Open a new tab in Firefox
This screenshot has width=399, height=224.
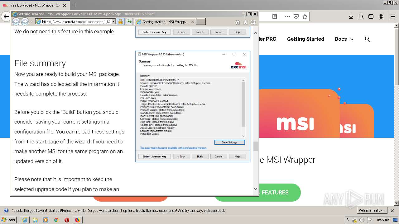click(75, 5)
